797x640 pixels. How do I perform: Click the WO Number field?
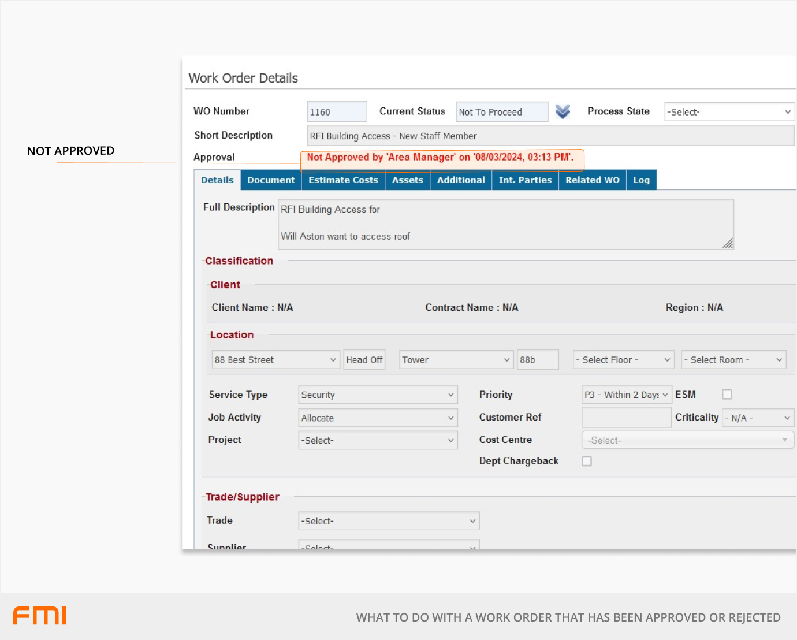click(x=337, y=112)
